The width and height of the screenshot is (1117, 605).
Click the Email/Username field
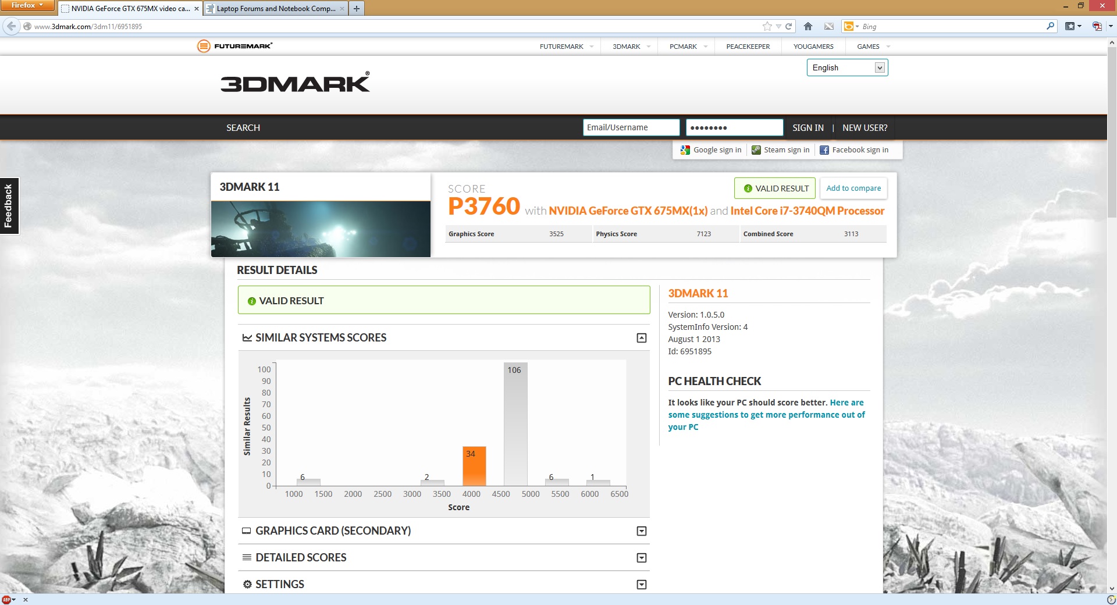pos(631,128)
